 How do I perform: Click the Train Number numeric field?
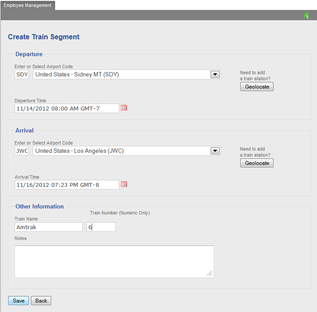[x=101, y=227]
